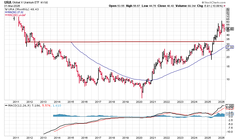Click the 2016 year label under the MACD panel
This screenshot has height=140, width=237.
tap(84, 137)
